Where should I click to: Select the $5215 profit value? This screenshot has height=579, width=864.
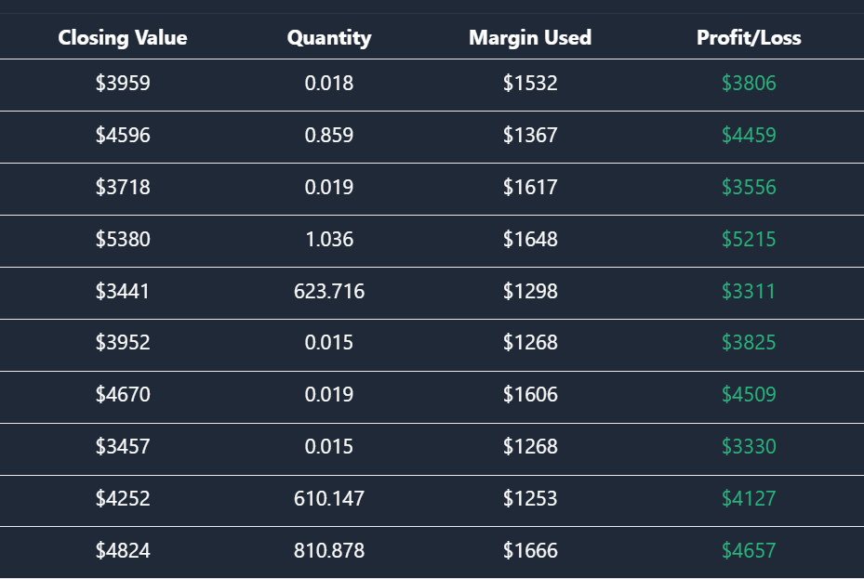pyautogui.click(x=749, y=240)
